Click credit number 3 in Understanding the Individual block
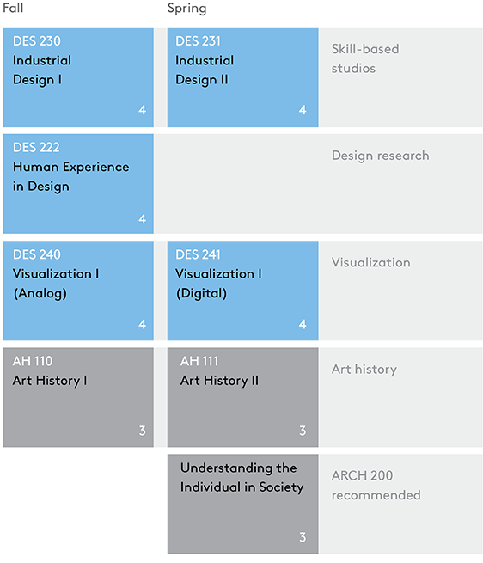Viewport: 483px width, 563px height. [303, 537]
